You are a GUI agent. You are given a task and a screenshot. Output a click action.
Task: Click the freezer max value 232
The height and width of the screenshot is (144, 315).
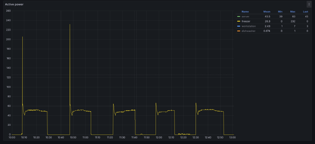click(x=293, y=21)
